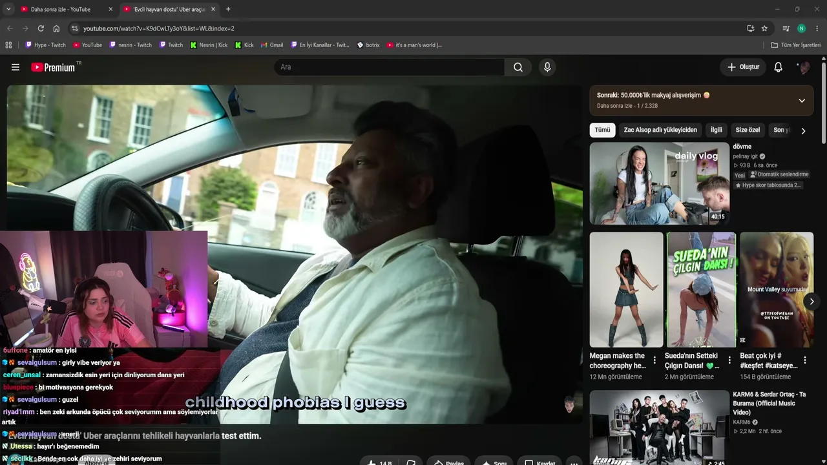Open a new Chrome tab

(x=228, y=9)
